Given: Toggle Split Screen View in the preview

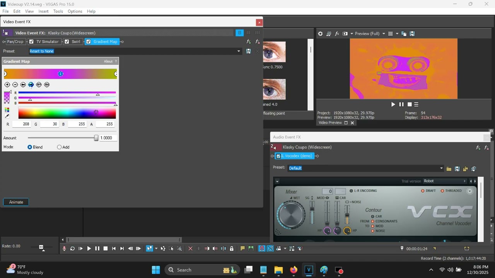Looking at the screenshot, I should (345, 34).
